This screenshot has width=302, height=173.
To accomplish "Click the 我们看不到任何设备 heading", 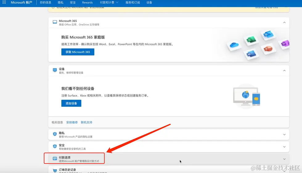I will [x=78, y=89].
